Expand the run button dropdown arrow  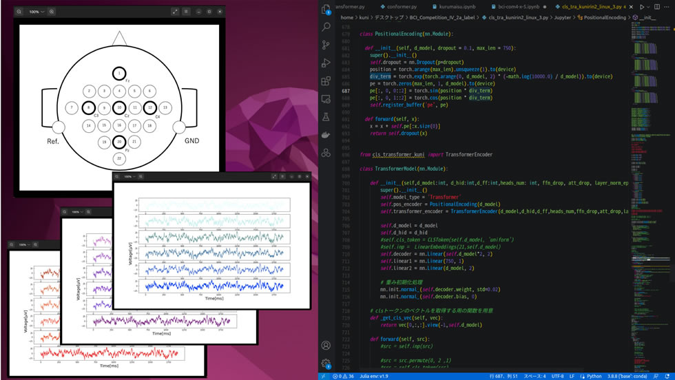(650, 6)
